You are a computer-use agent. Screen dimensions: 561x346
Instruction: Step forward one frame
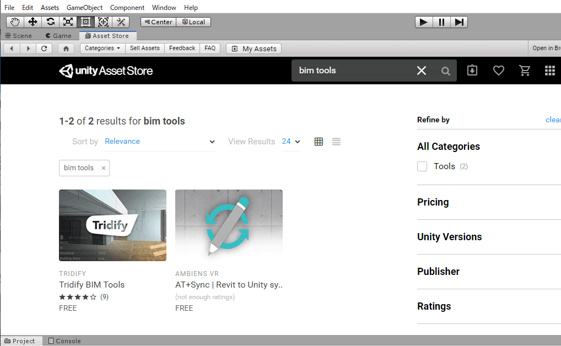click(x=459, y=22)
